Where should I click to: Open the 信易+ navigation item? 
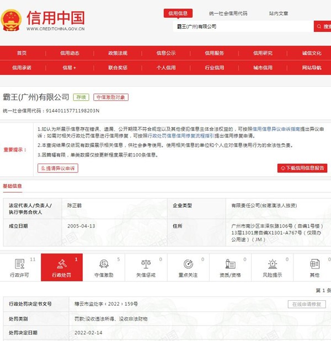(x=70, y=68)
